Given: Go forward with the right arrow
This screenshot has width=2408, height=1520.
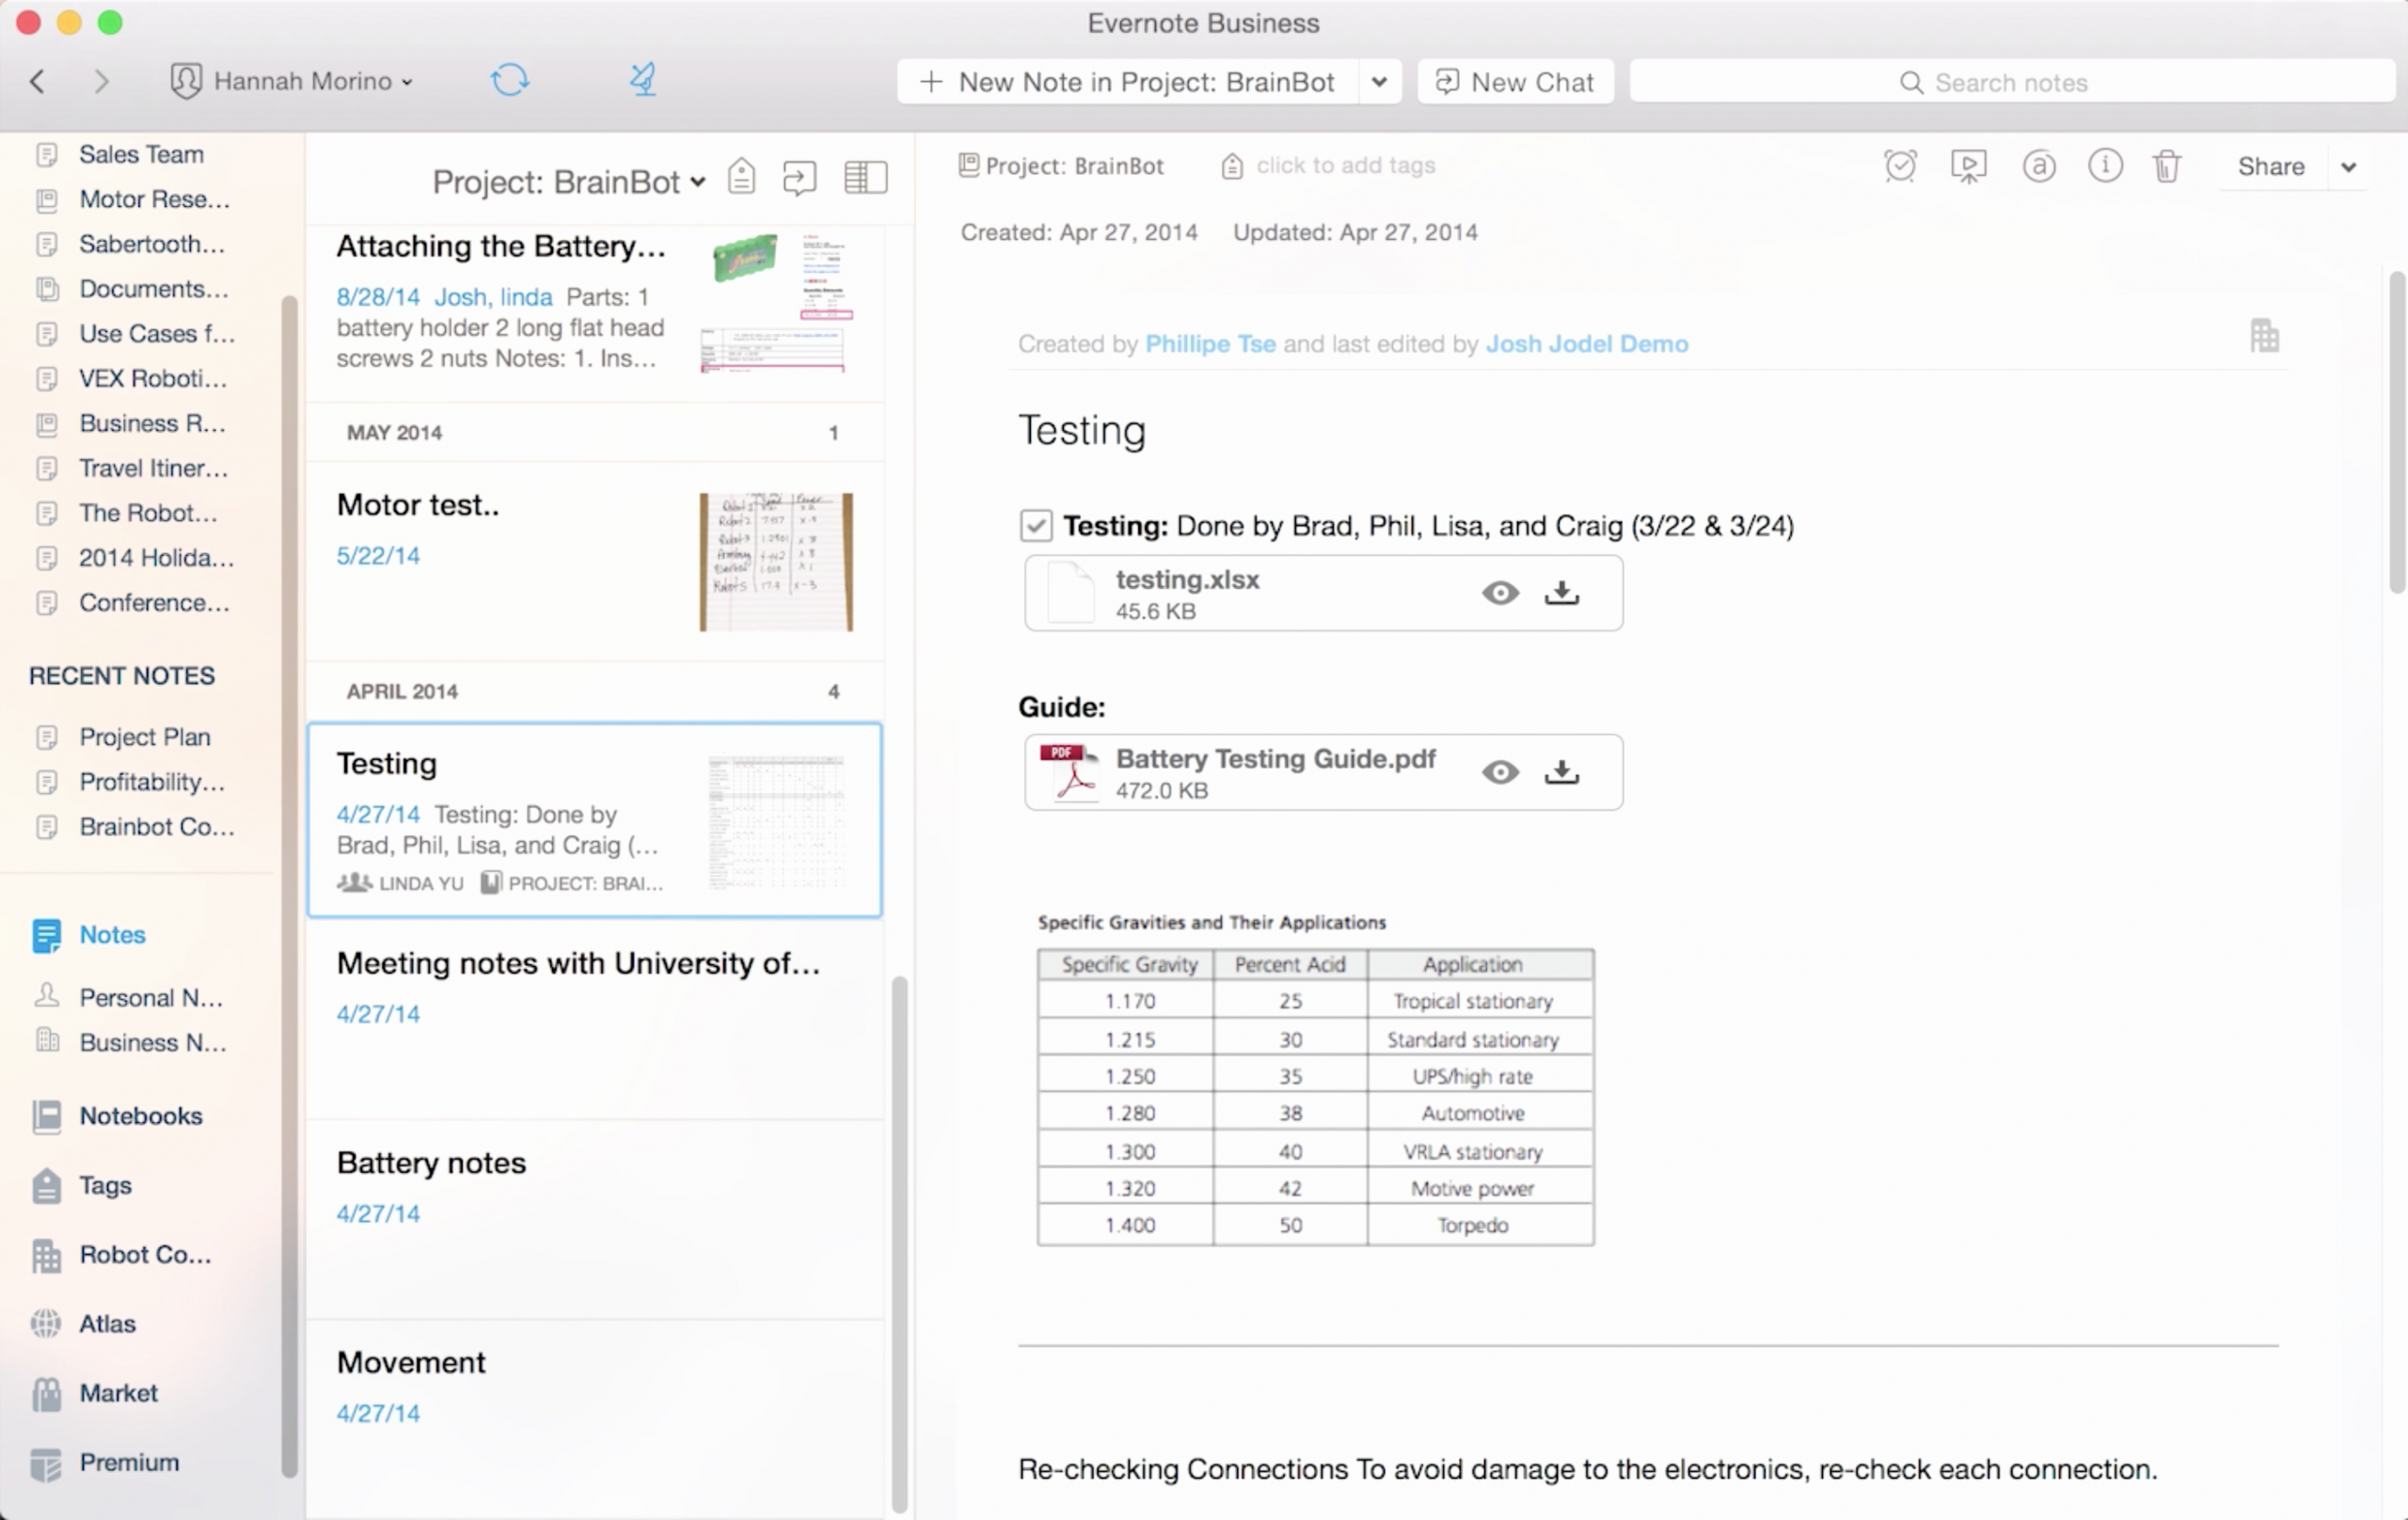Looking at the screenshot, I should click(100, 81).
